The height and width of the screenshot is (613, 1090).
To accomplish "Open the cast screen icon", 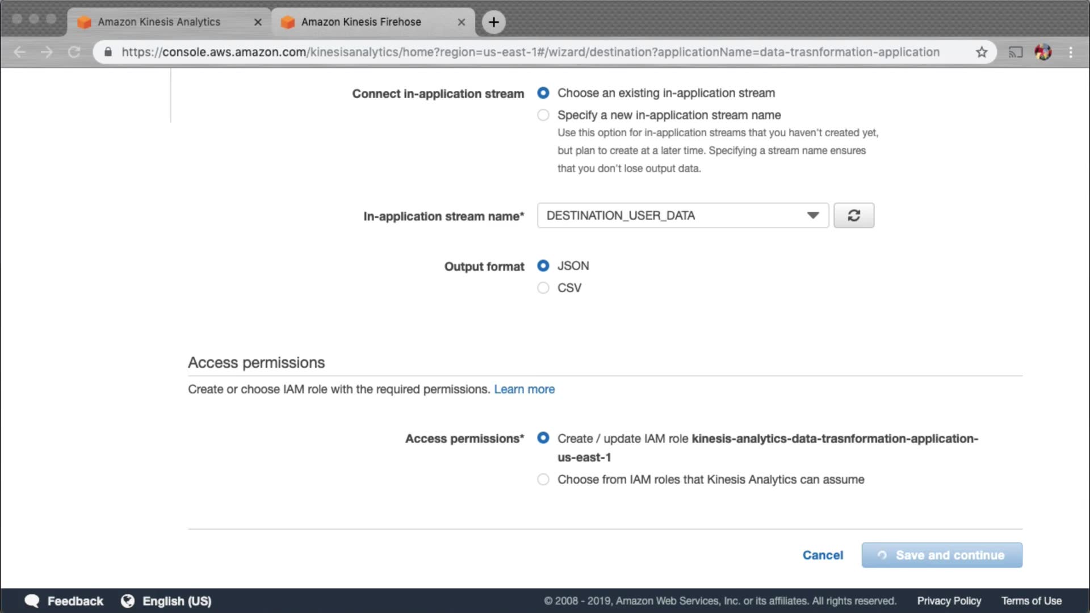I will click(1015, 52).
